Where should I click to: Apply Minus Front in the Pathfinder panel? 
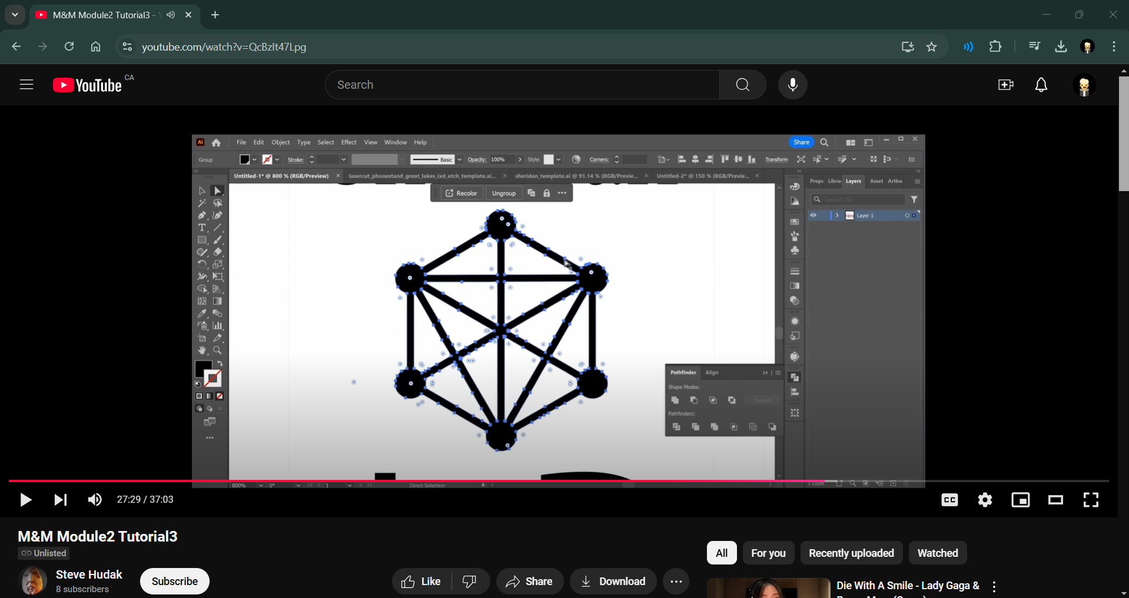click(694, 399)
